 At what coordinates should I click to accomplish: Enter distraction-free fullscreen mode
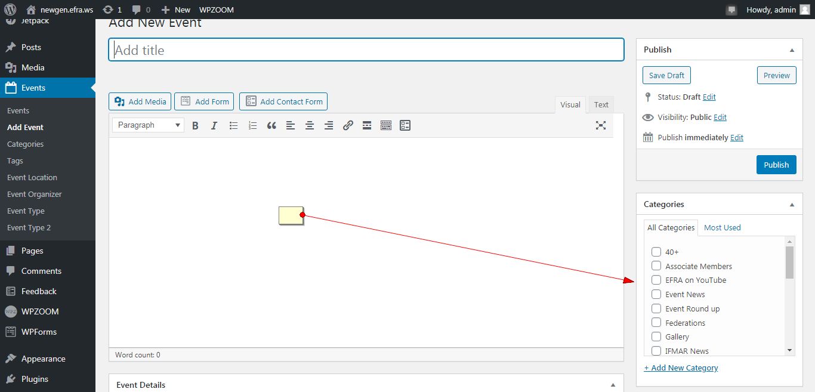(x=601, y=125)
